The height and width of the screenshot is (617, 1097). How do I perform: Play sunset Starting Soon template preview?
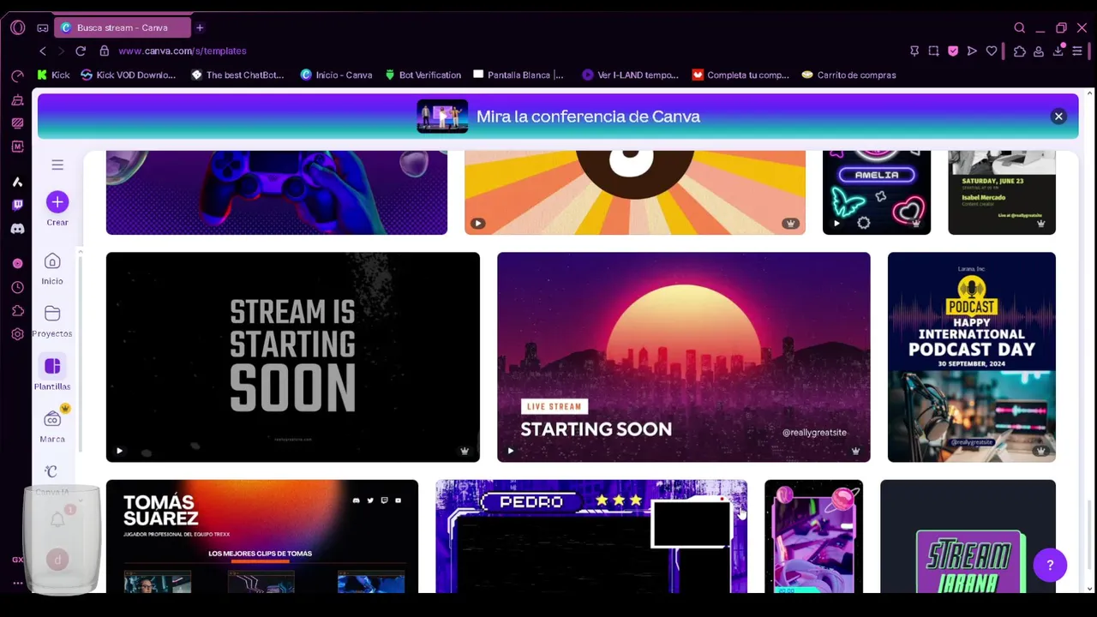pos(511,451)
